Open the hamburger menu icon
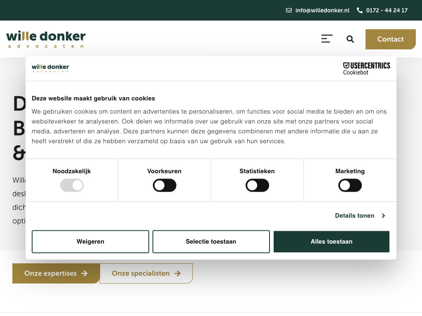Viewport: 422px width, 316px height. [x=327, y=39]
